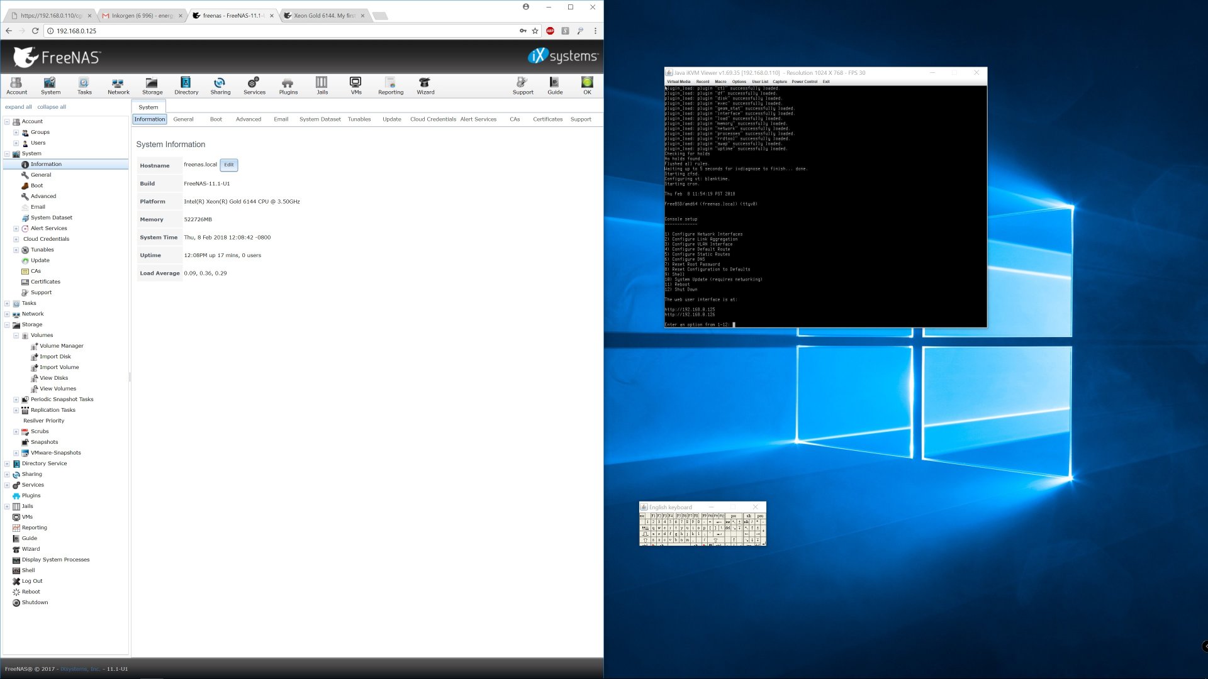Image resolution: width=1208 pixels, height=679 pixels.
Task: Open the Jails toolbar icon
Action: pos(322,86)
